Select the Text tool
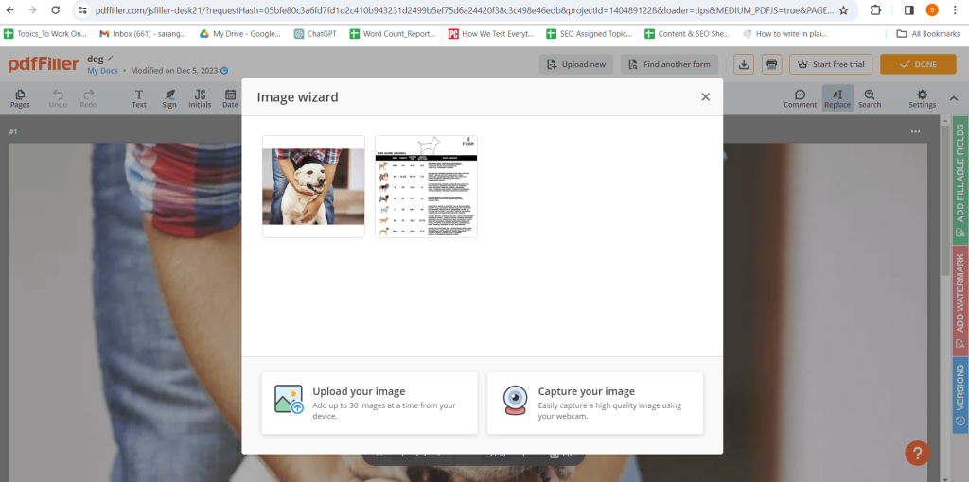 (139, 98)
